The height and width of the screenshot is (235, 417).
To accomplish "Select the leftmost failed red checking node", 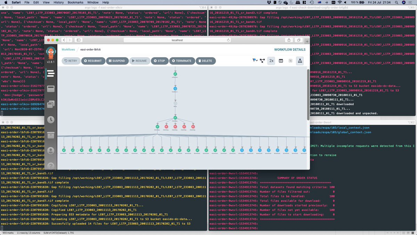I will (166, 127).
